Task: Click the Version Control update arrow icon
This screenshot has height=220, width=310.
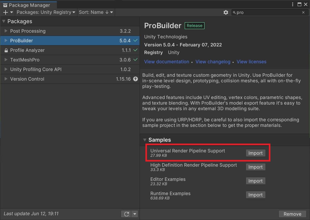Action: pos(135,79)
